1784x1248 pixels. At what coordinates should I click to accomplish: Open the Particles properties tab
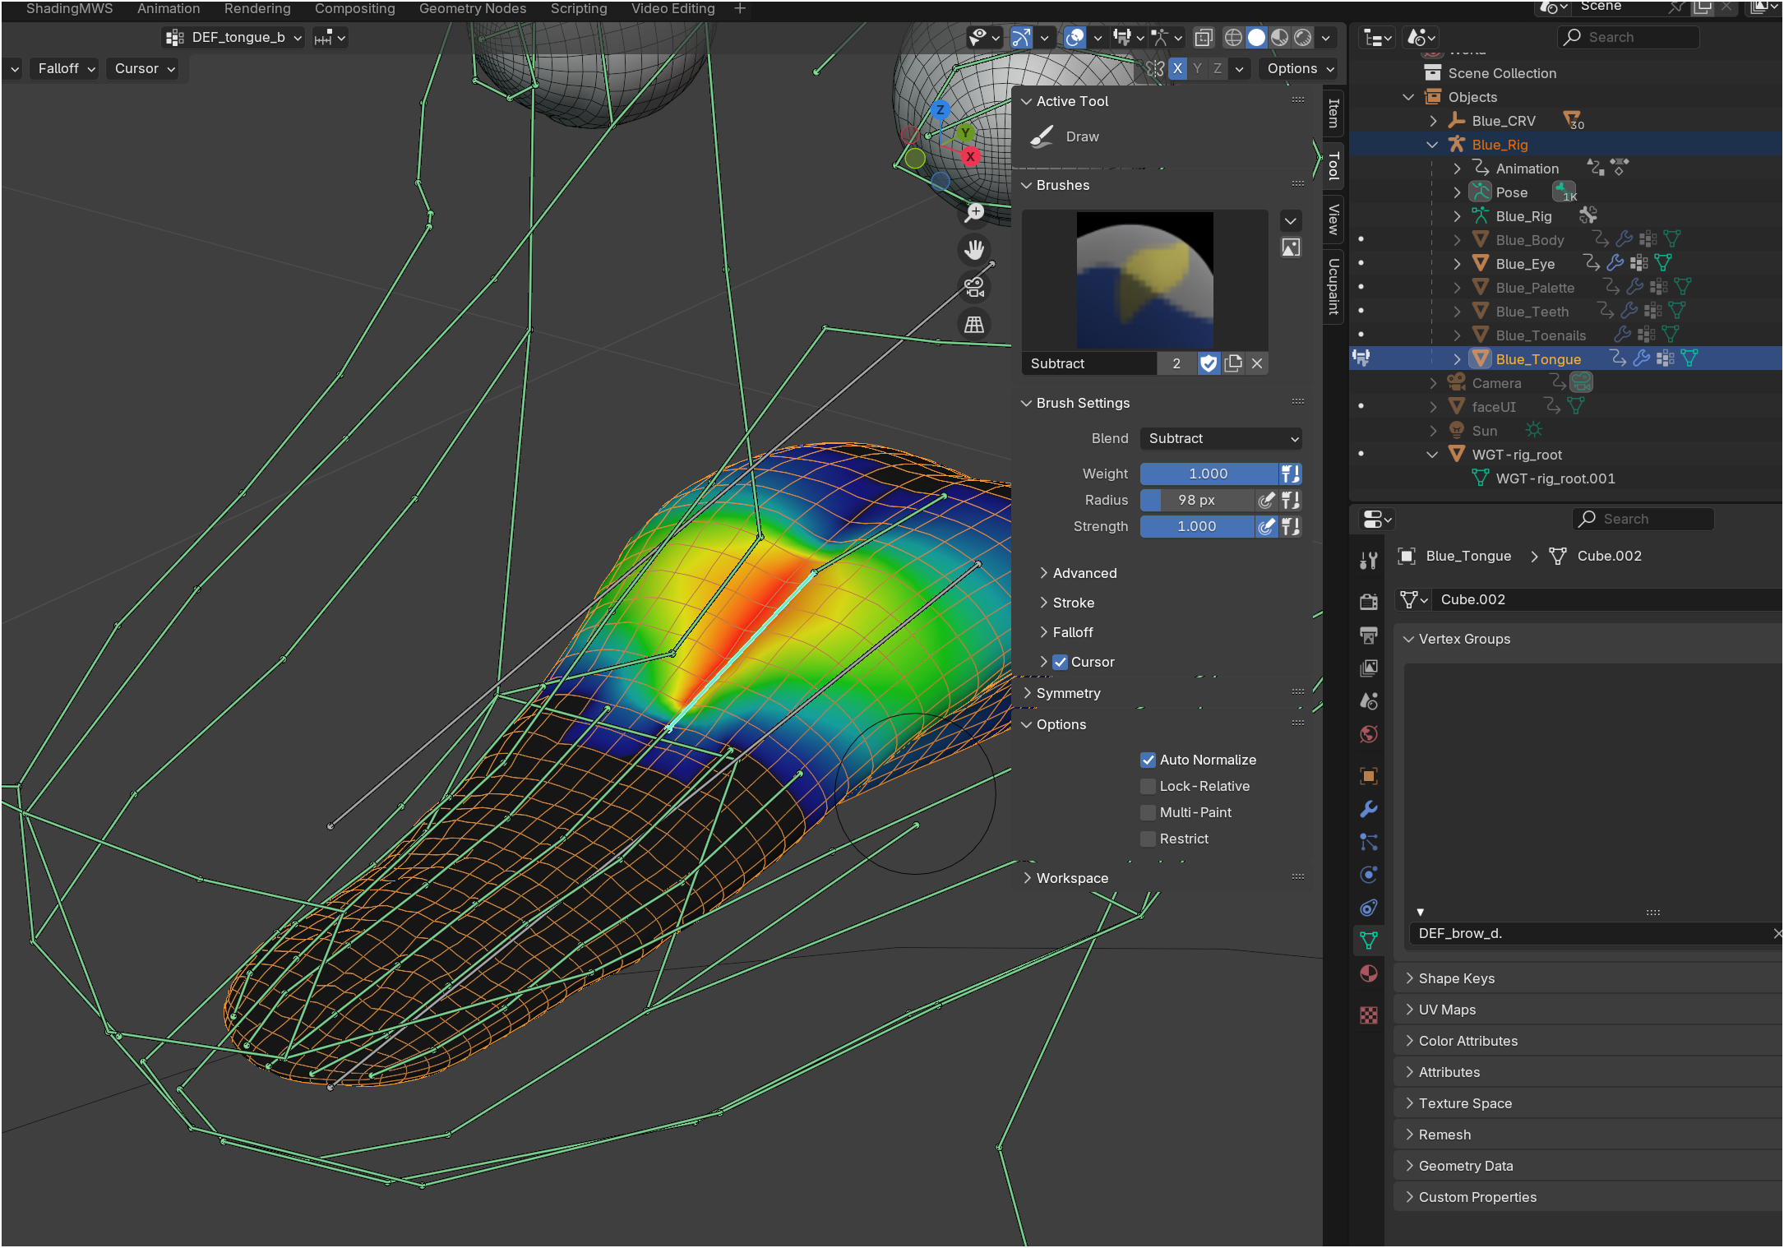tap(1368, 842)
